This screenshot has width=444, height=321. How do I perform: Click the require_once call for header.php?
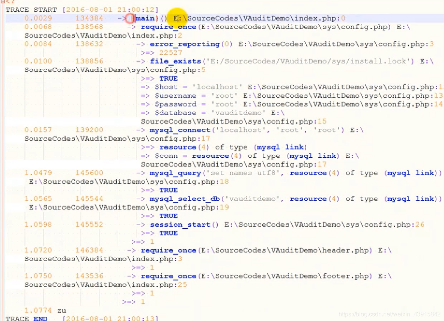click(256, 250)
